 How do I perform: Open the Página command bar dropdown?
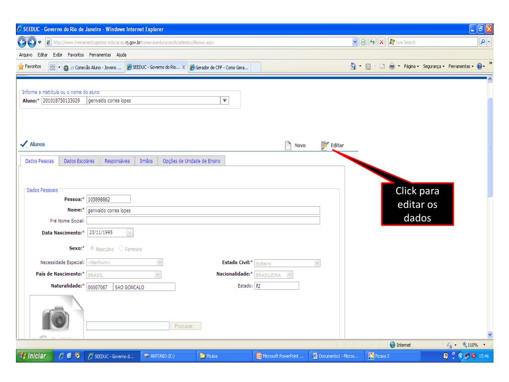[x=411, y=66]
